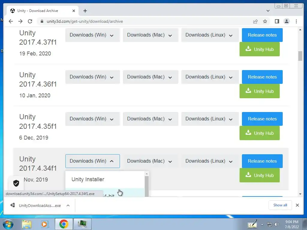Click the 'Unity 2017.4.36f1' version heading
The image size is (307, 230).
(x=38, y=79)
